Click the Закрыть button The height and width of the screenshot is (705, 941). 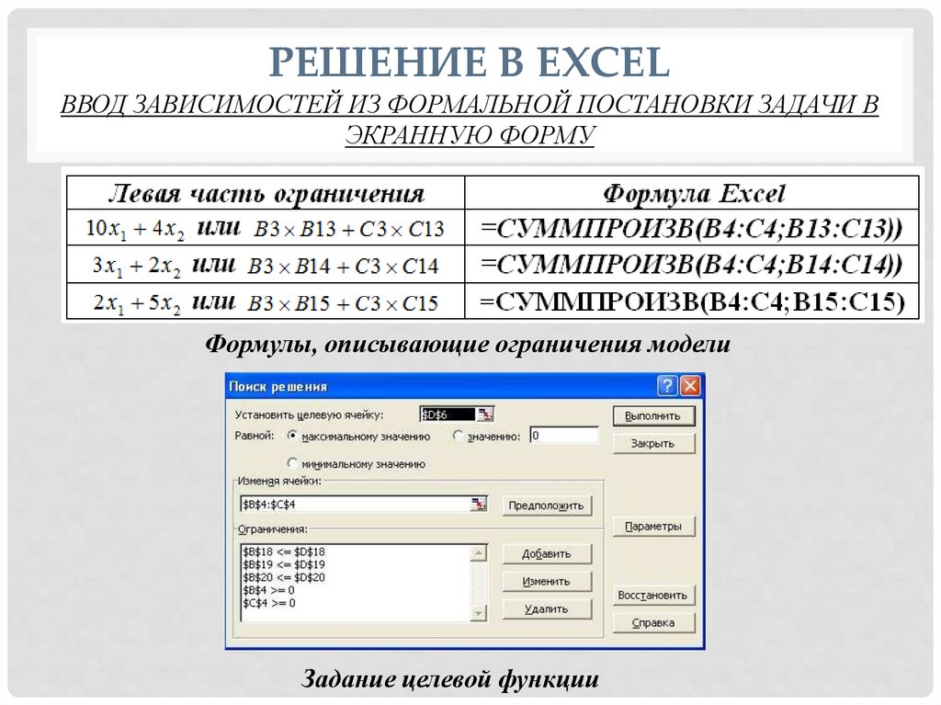pyautogui.click(x=653, y=444)
